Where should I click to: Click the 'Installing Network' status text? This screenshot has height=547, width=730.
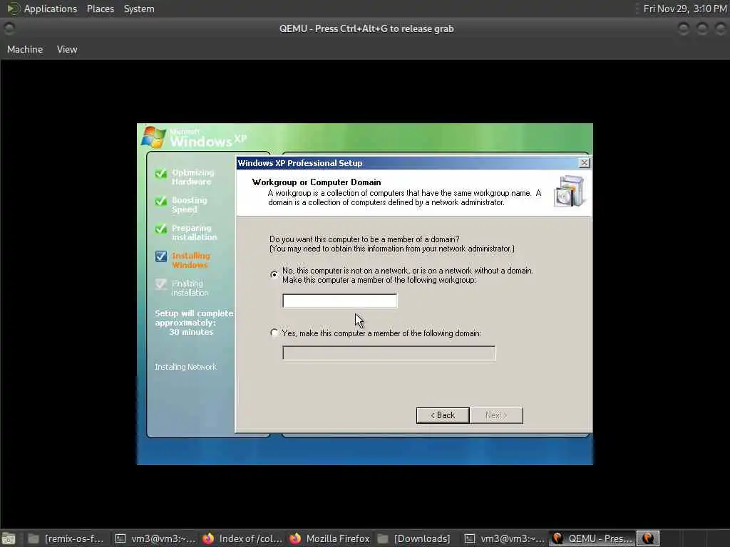(186, 367)
